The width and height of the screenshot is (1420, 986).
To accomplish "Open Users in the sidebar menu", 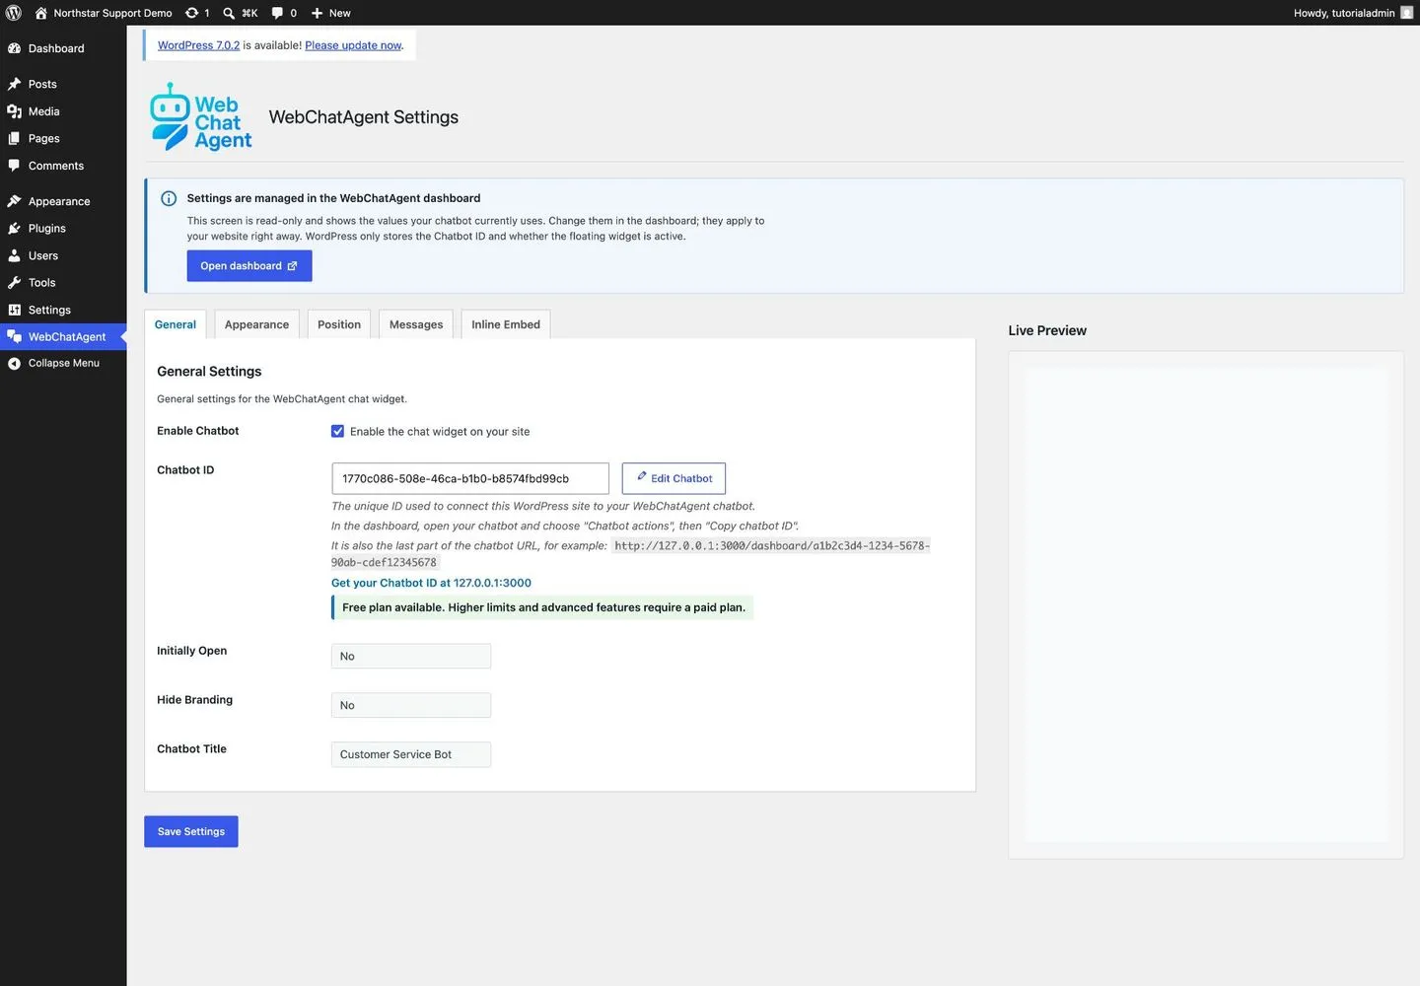I will (63, 255).
